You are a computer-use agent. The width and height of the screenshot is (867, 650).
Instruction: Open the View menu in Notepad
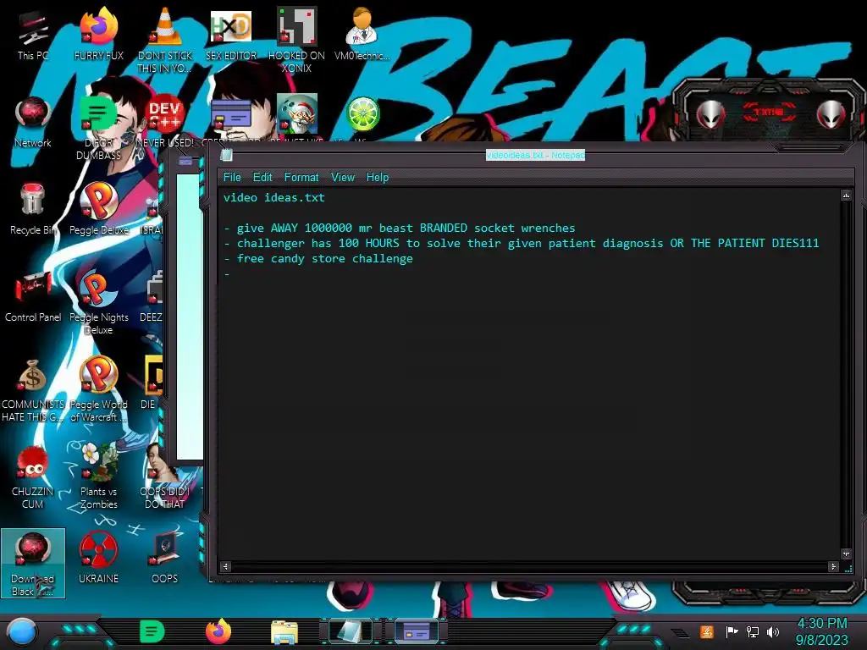point(342,178)
